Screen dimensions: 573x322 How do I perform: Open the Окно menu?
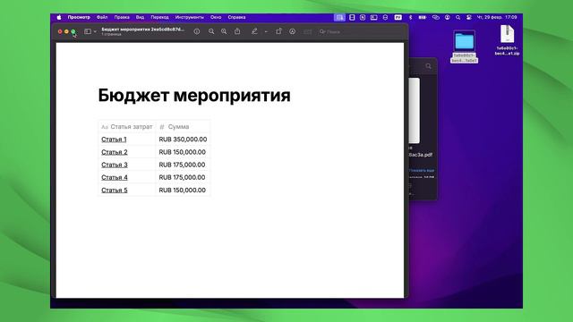click(x=216, y=17)
